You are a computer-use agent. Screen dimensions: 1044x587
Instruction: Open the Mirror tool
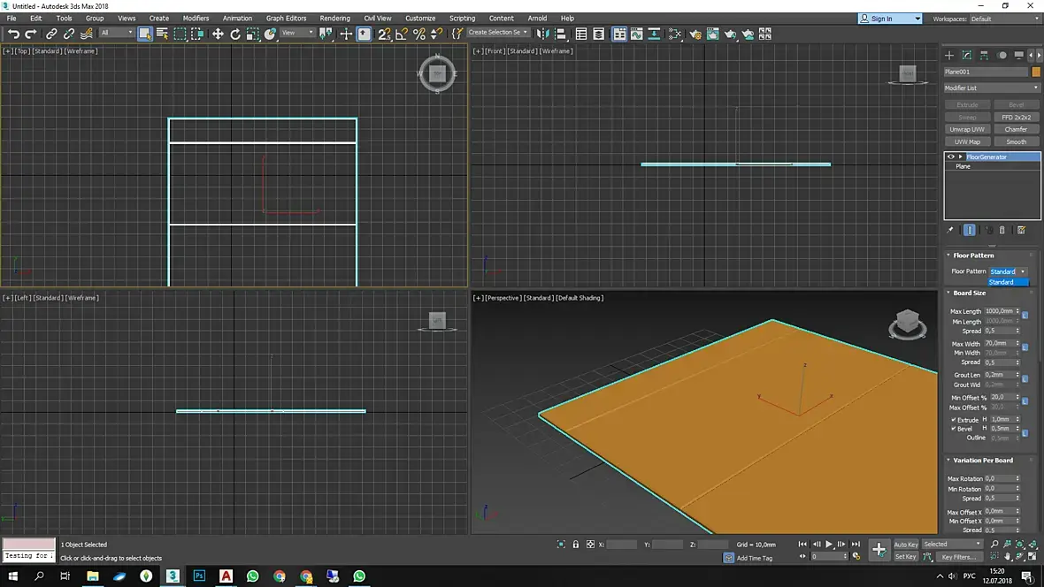542,34
